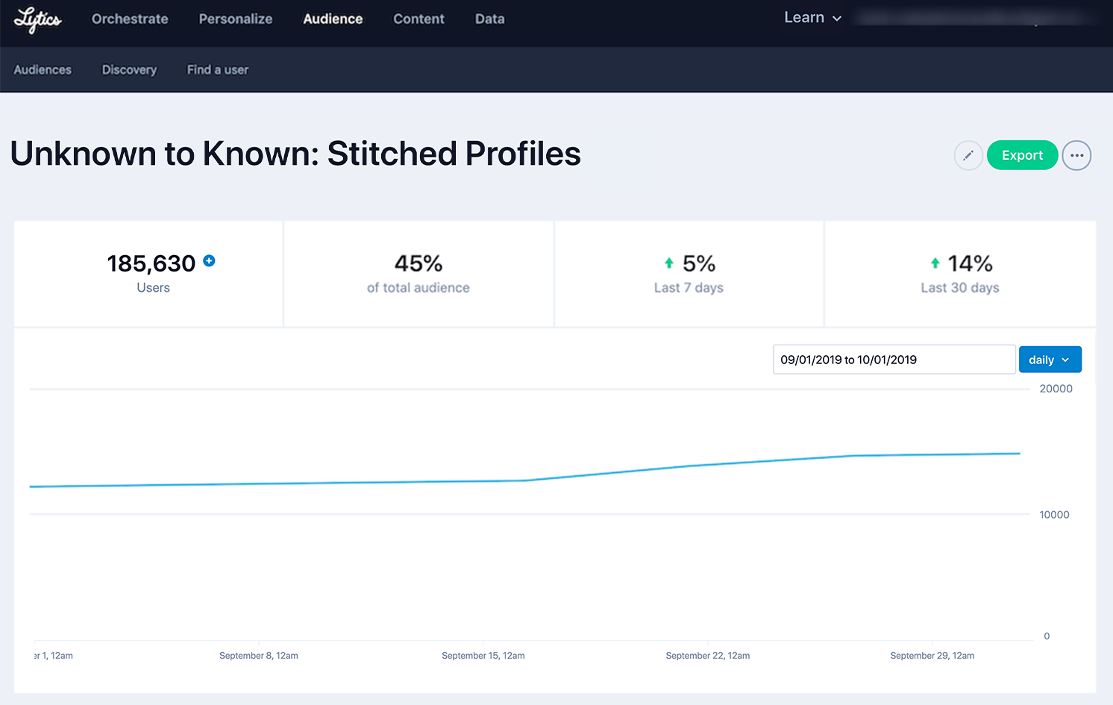Open the Discovery tab

point(129,69)
